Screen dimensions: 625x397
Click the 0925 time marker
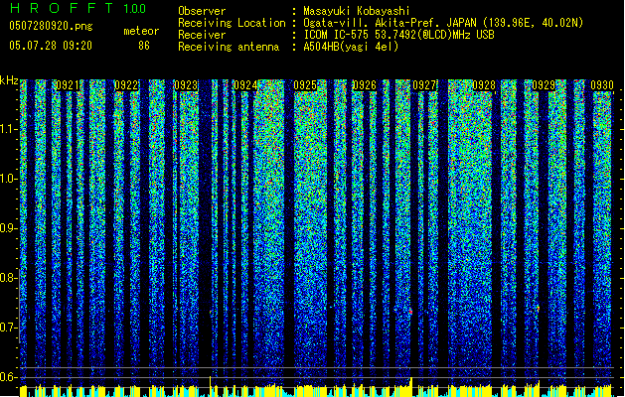pyautogui.click(x=305, y=85)
